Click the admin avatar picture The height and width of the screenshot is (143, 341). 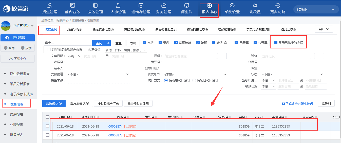click(6, 26)
